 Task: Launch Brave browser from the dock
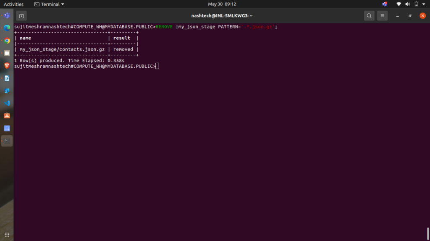7,66
